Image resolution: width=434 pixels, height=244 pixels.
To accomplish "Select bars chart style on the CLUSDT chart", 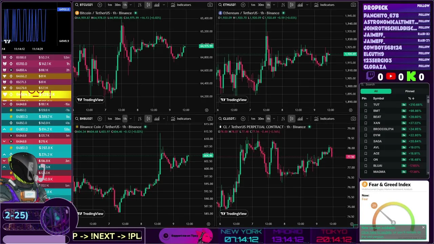I will [283, 119].
